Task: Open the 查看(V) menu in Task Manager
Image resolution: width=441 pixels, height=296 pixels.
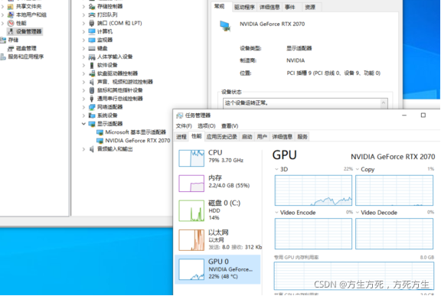Action: click(230, 125)
